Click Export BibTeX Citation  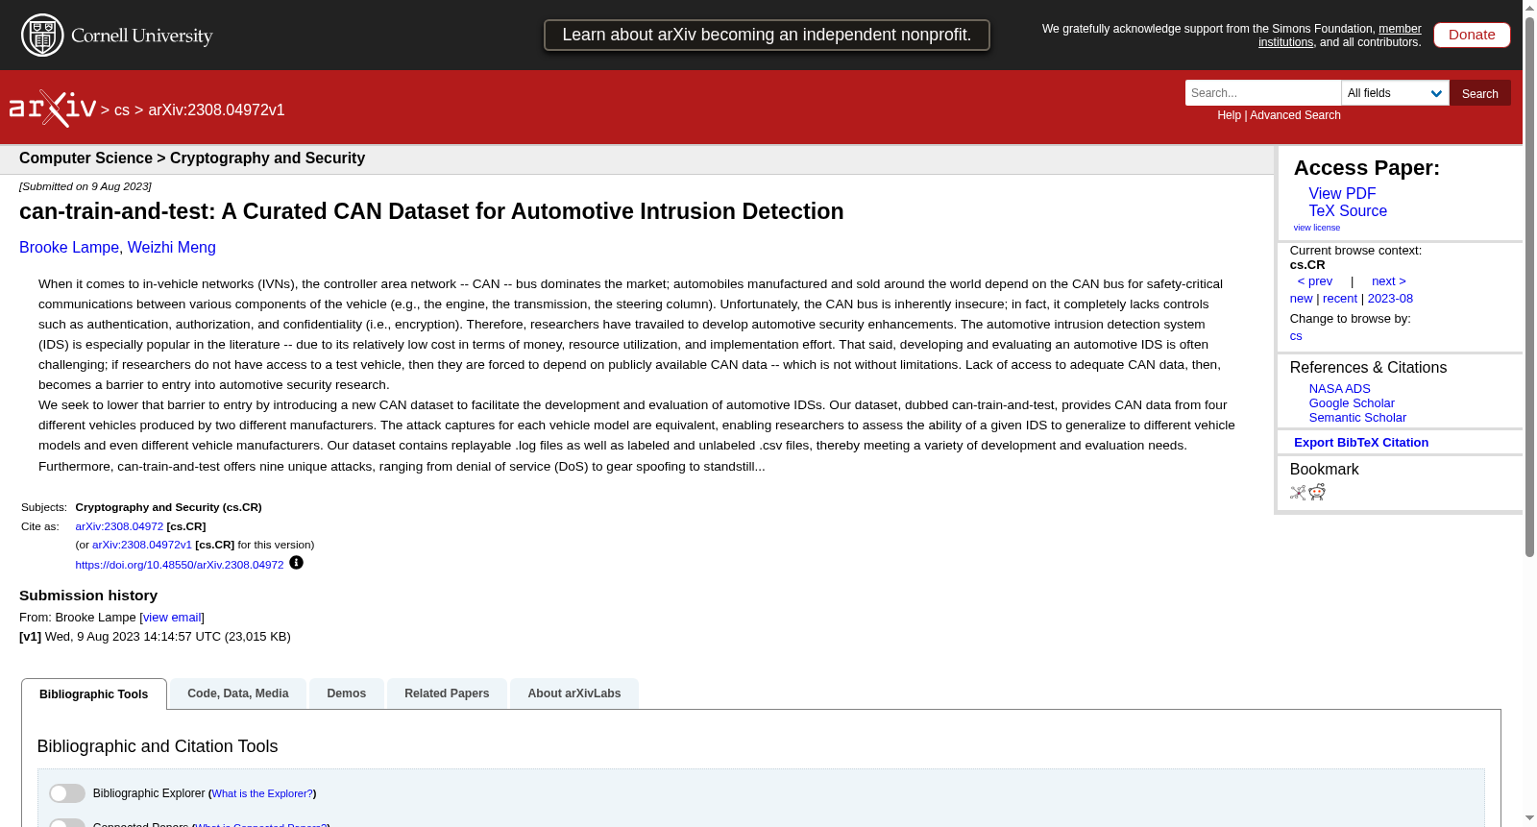pos(1361,443)
